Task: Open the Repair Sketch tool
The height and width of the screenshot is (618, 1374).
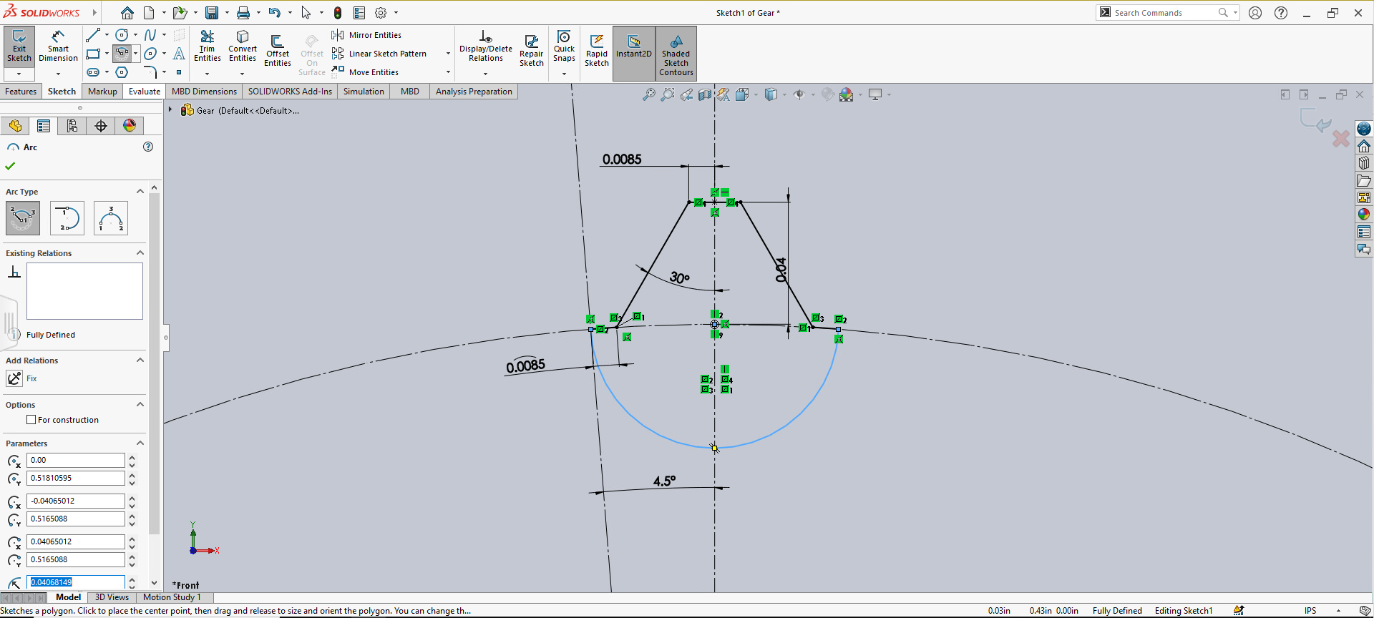Action: [x=531, y=50]
